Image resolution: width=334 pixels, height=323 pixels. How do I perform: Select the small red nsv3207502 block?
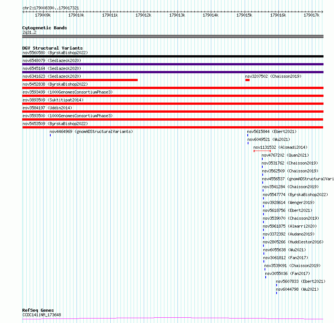247,80
